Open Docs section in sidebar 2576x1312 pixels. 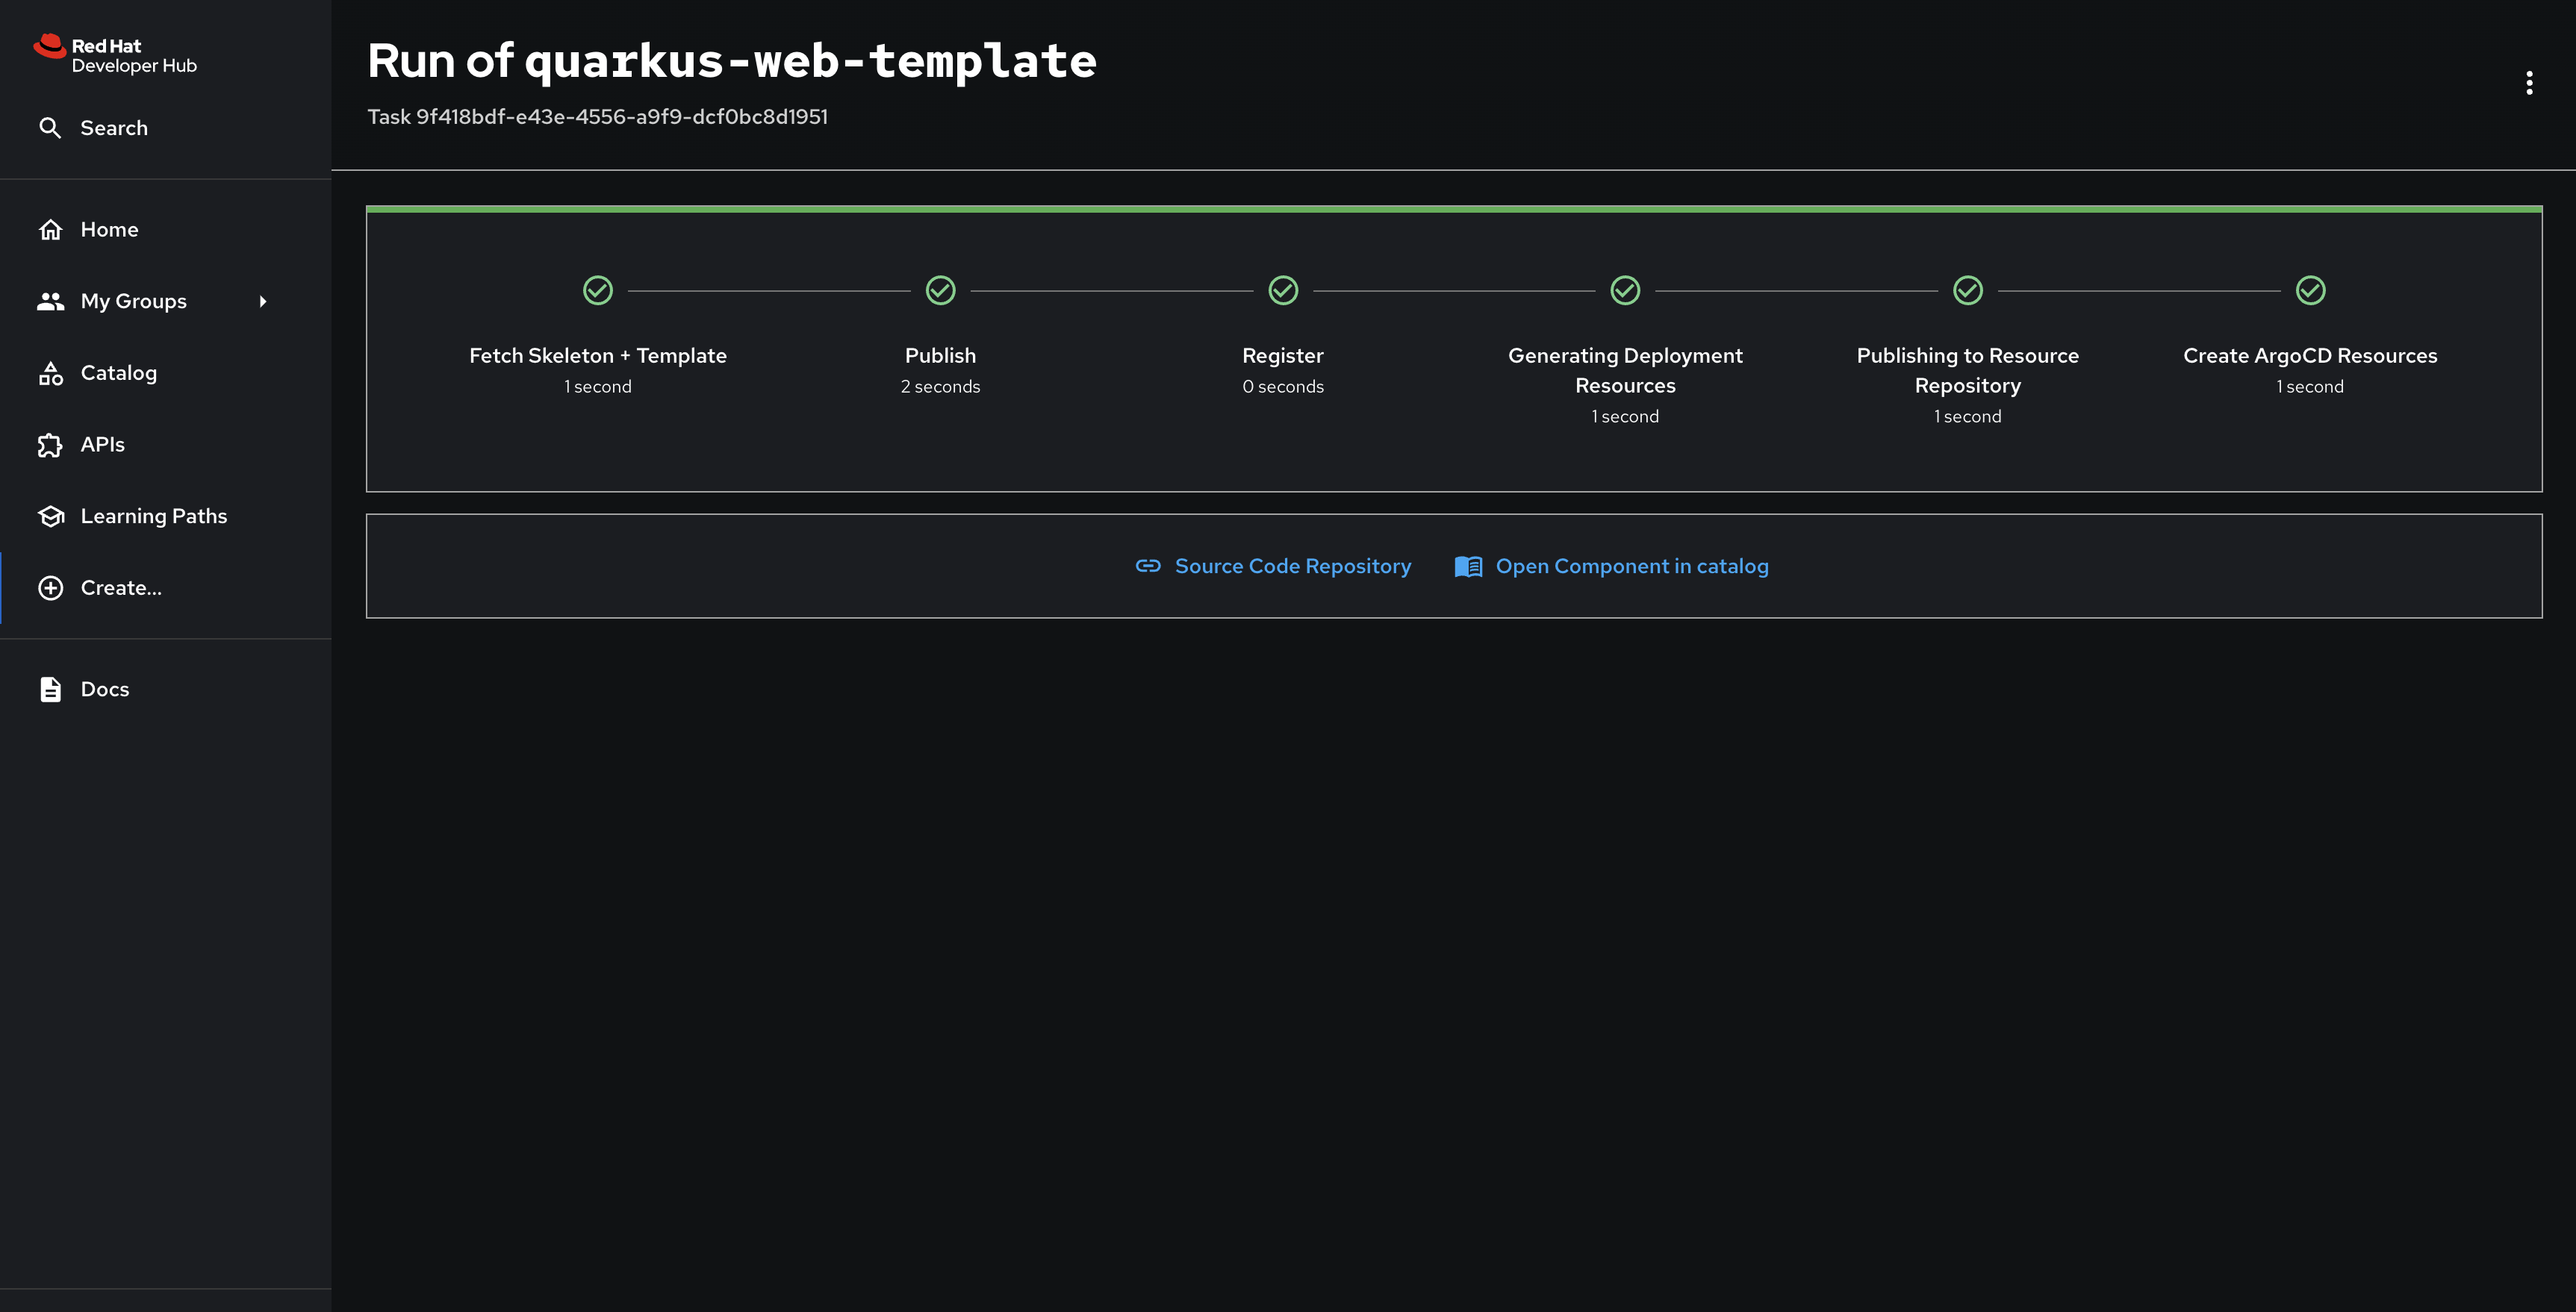[104, 690]
